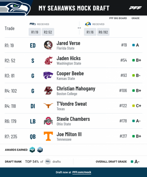The image size is (147, 177).
Task: Select the R2:52 trade pick chip
Action: pyautogui.click(x=48, y=32)
